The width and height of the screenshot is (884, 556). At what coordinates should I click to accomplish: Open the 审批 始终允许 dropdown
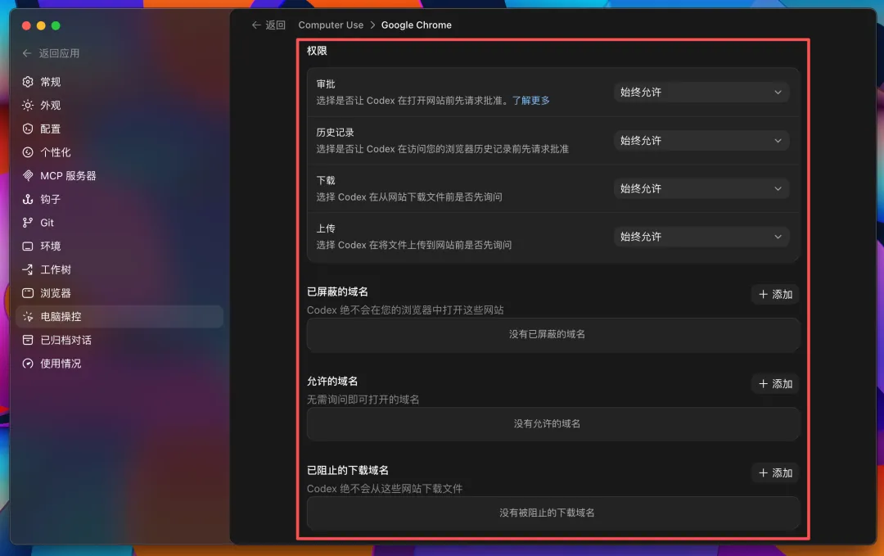[701, 93]
